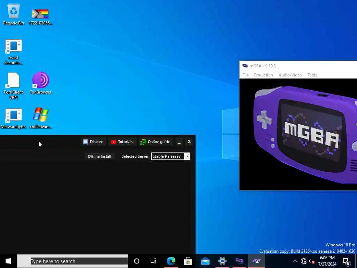Open the clock showing 6:06 PM
This screenshot has width=357, height=268.
[327, 261]
